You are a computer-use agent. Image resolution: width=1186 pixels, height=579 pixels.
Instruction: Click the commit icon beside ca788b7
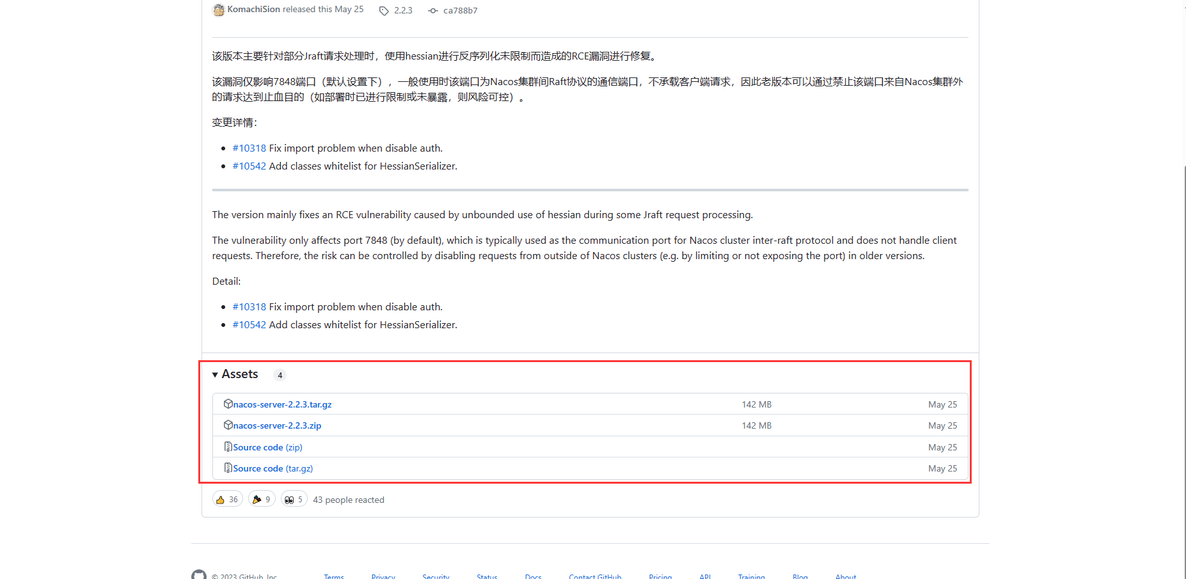433,11
